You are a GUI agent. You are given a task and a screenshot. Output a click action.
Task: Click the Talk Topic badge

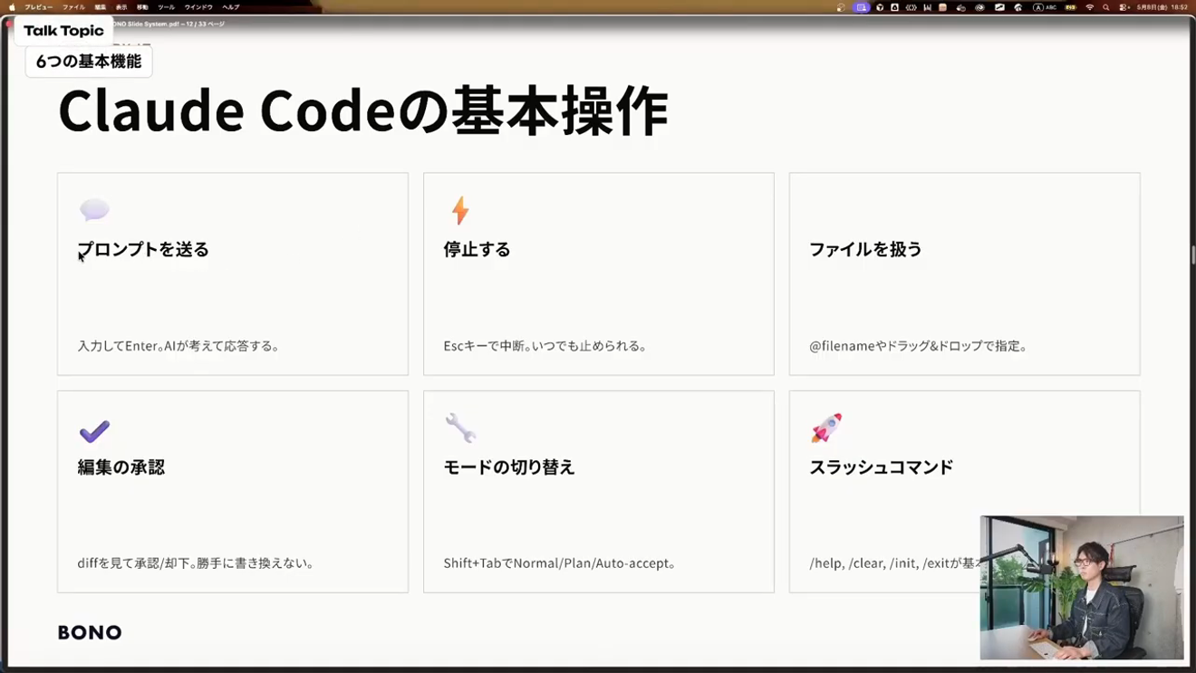[x=63, y=31]
